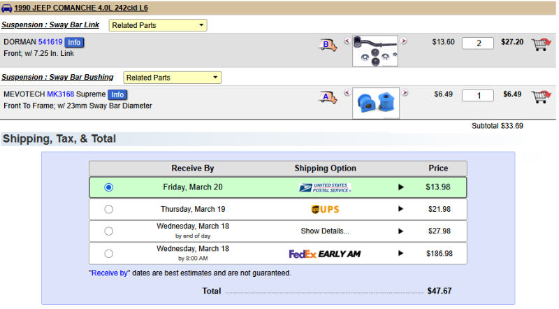Open the blue sway bar bushing thumbnail

376,102
